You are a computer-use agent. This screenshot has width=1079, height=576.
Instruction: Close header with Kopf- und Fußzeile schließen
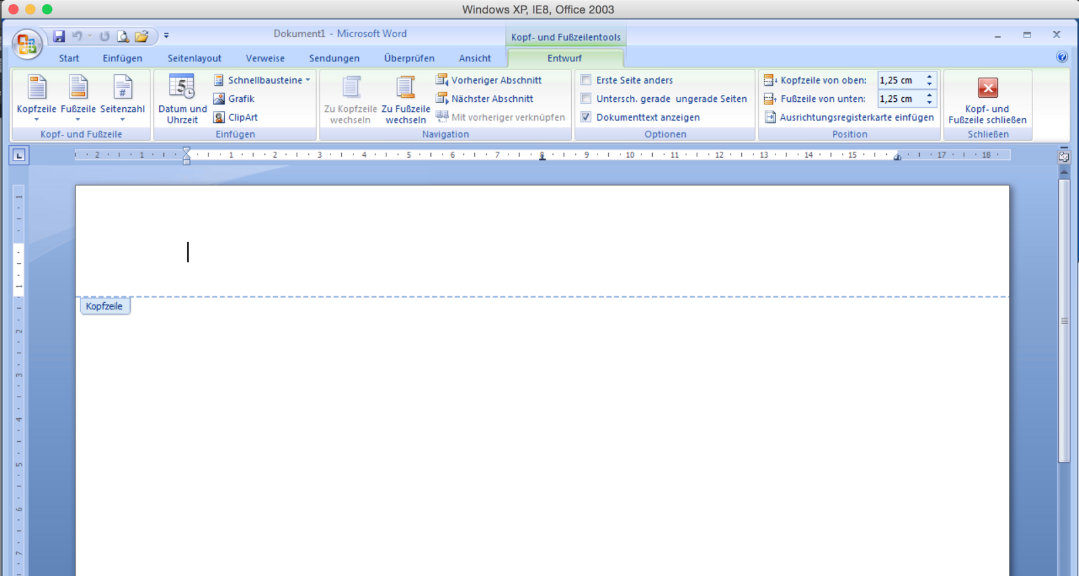[x=987, y=99]
